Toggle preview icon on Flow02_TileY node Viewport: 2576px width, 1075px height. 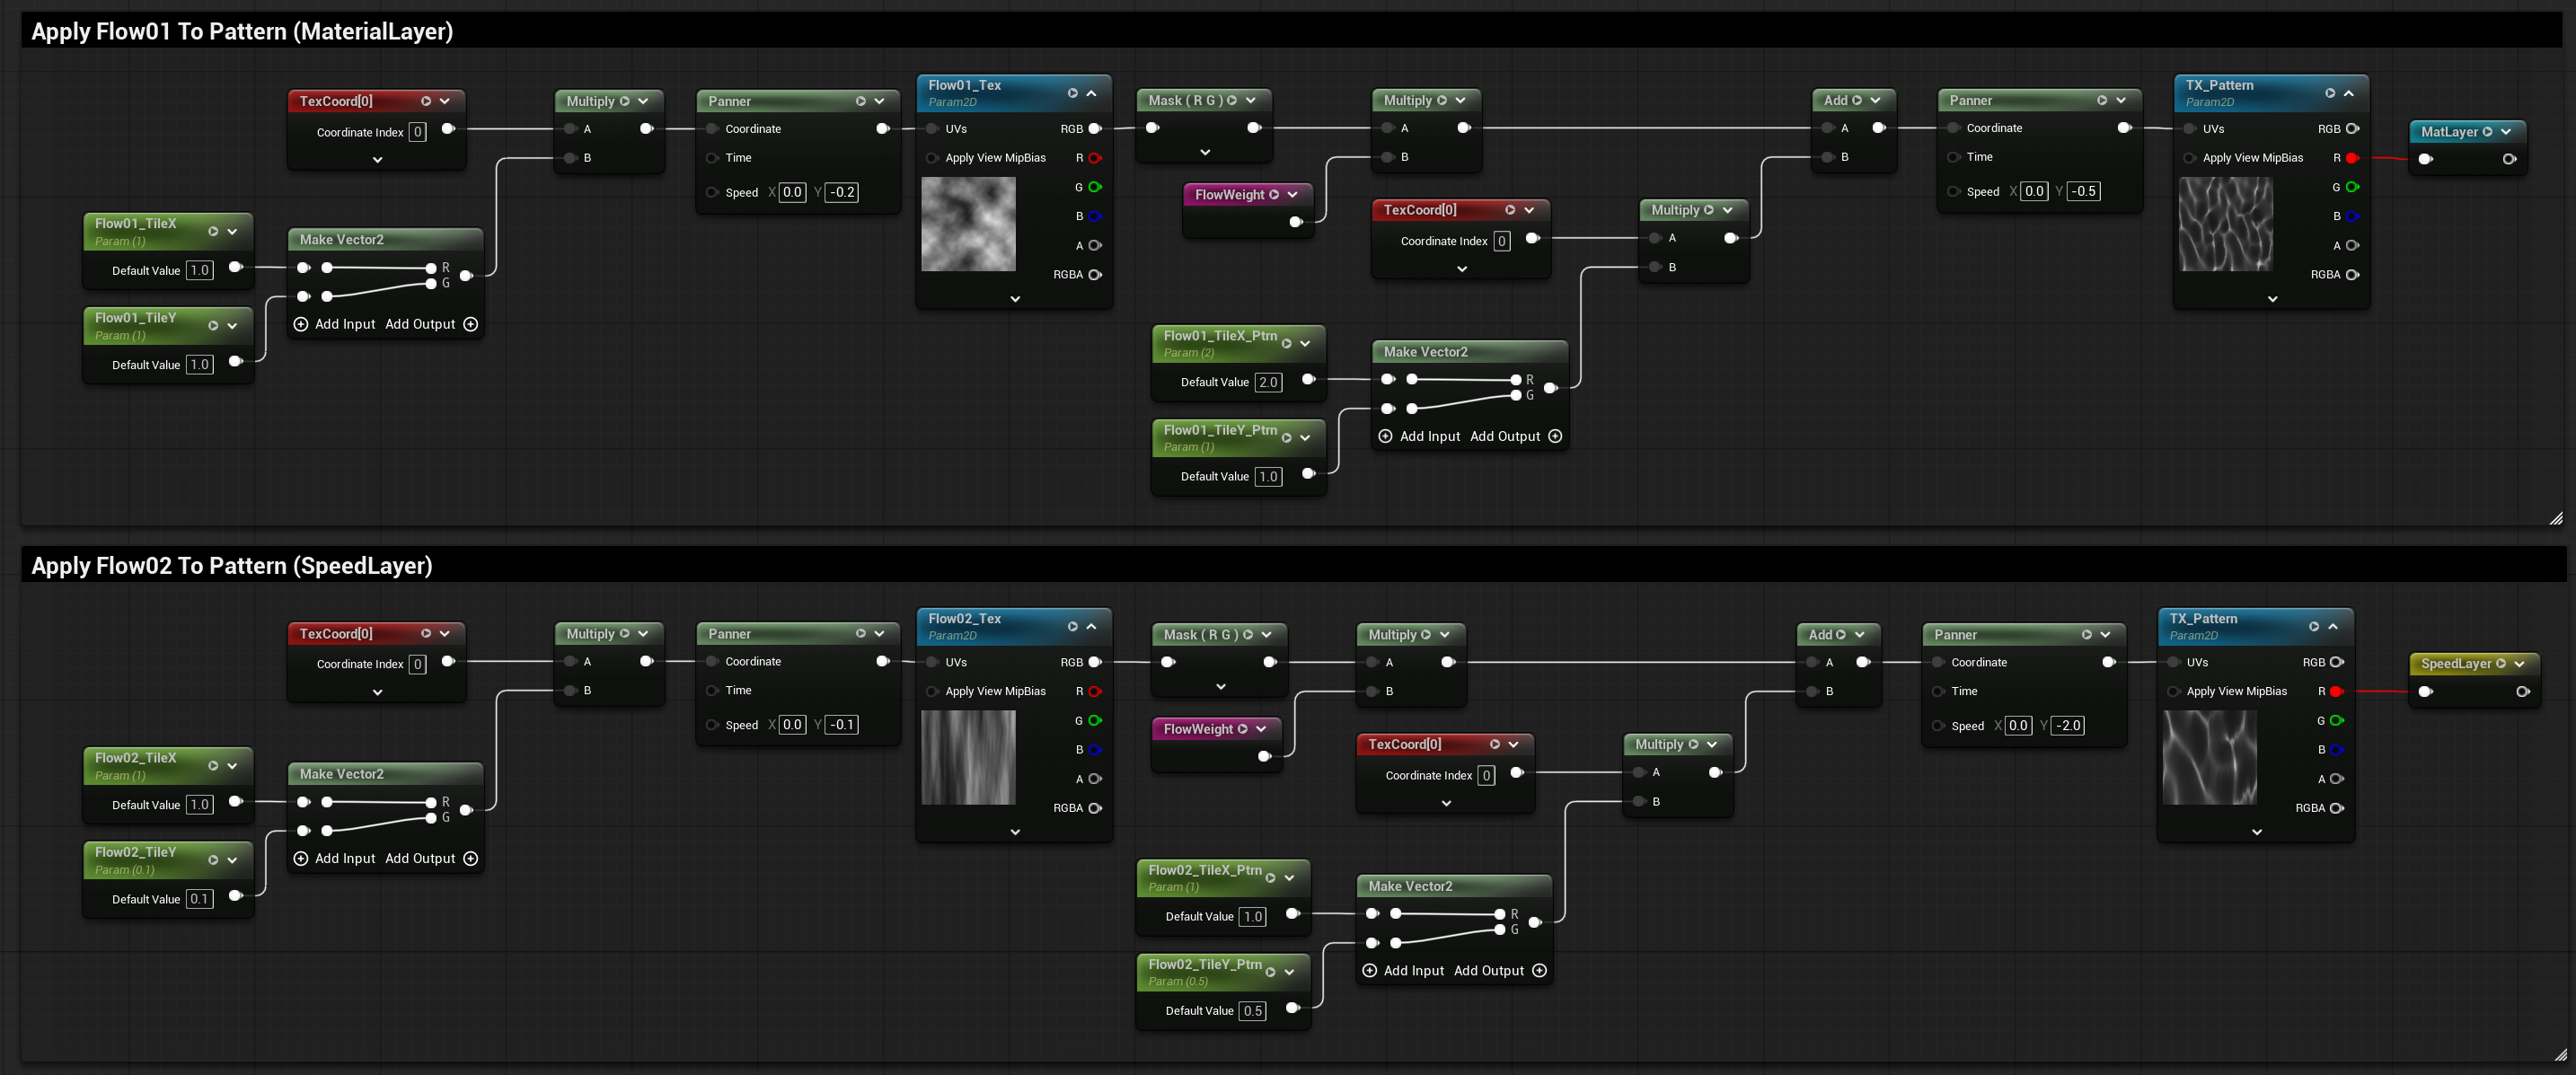pos(213,860)
